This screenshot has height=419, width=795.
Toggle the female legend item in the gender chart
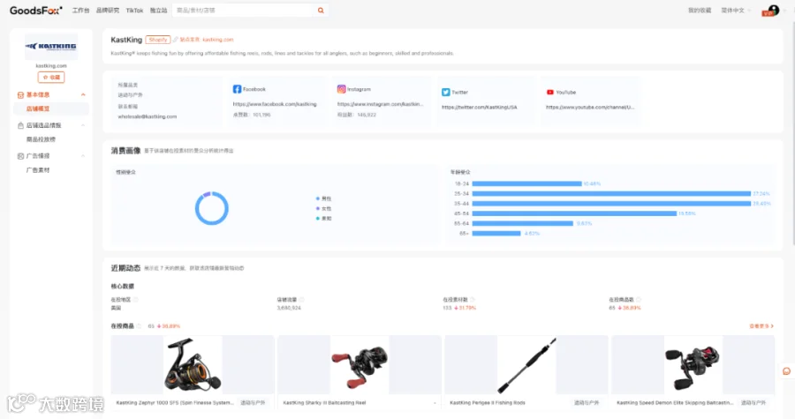click(x=323, y=208)
